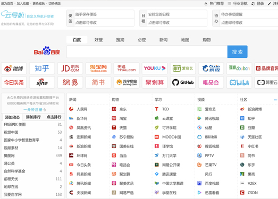The width and height of the screenshot is (278, 199).
Task: Open the 腾讯视频 link
Action: click(x=212, y=118)
